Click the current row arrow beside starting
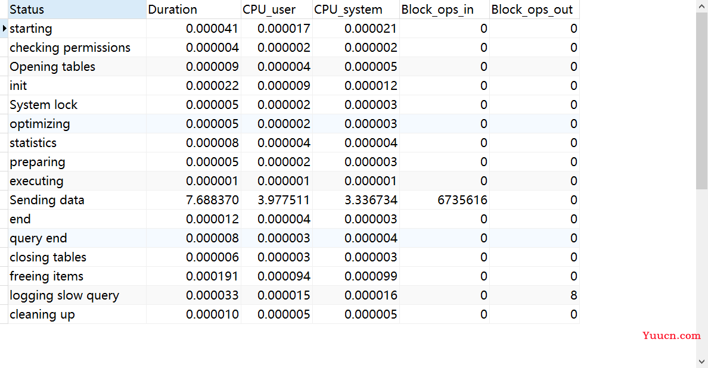708x368 pixels. [x=4, y=29]
